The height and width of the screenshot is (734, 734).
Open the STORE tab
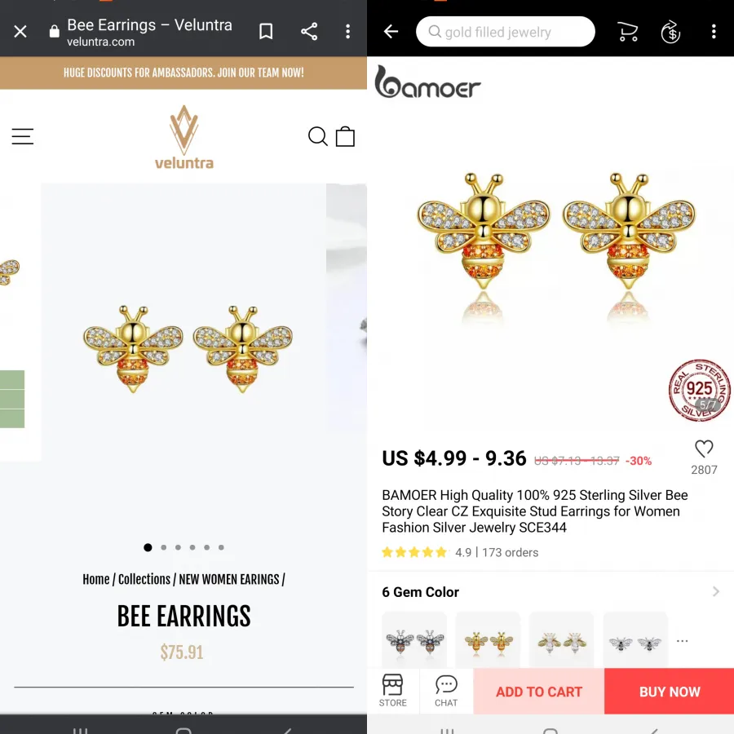point(393,691)
